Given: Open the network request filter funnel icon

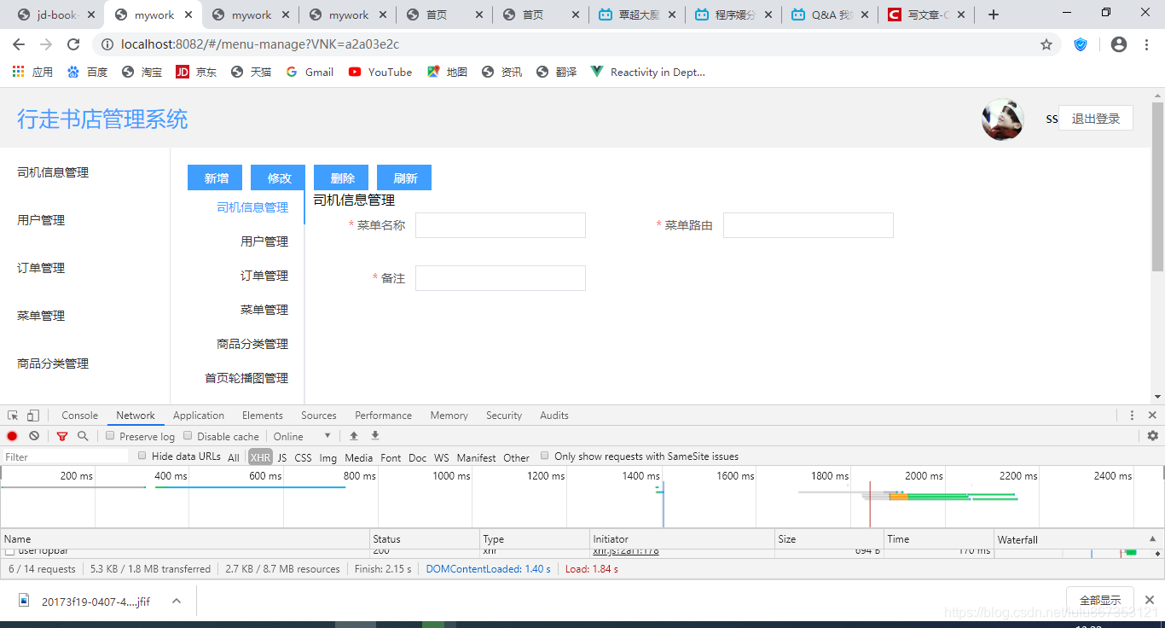Looking at the screenshot, I should 61,435.
